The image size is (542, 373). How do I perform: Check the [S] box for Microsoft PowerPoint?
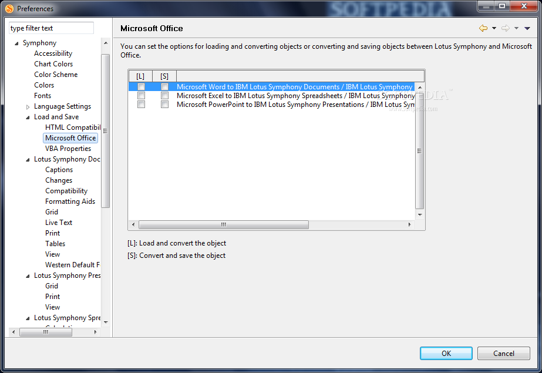pos(164,105)
